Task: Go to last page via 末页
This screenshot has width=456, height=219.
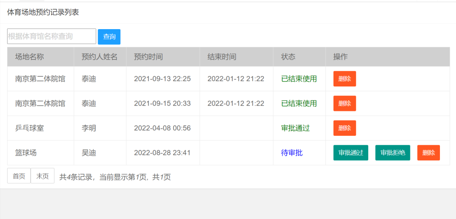Action: coord(43,176)
